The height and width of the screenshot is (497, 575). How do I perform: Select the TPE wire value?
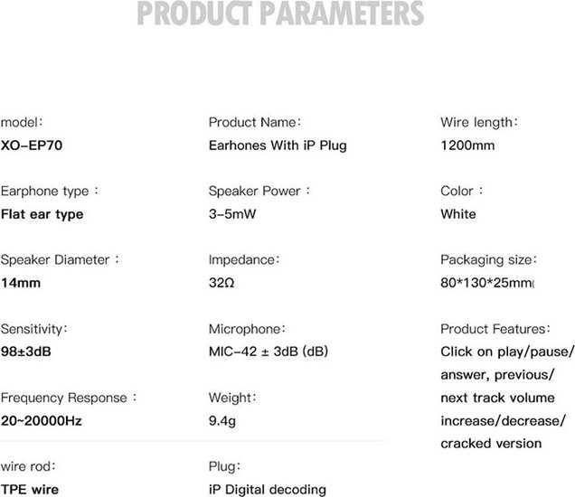pos(30,489)
